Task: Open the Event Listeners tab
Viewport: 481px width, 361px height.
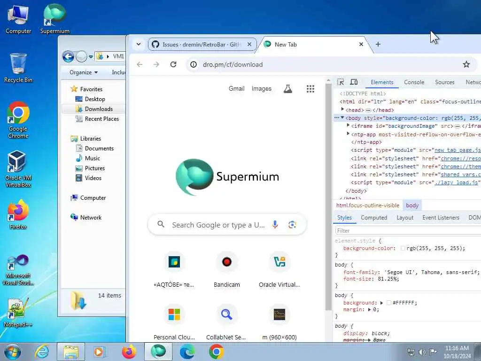Action: 441,217
